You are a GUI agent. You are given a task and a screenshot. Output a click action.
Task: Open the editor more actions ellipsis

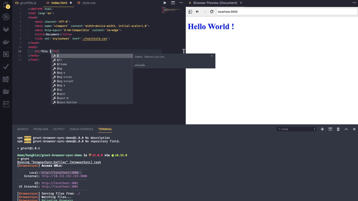pyautogui.click(x=181, y=3)
